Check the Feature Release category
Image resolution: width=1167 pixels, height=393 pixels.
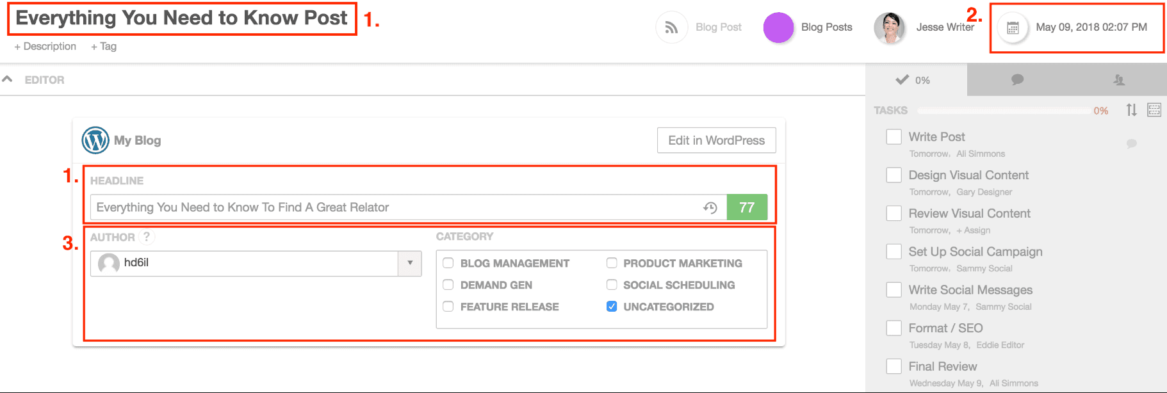coord(448,307)
